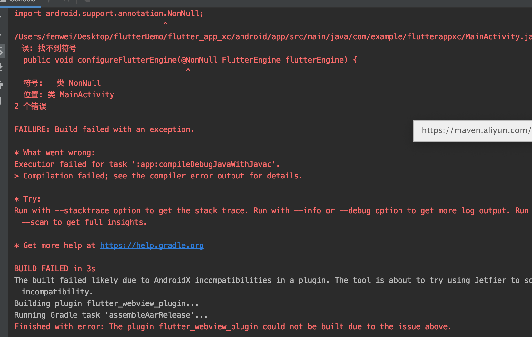Screen dimensions: 532x337
Task: Click 'Building plugin flutter_webview_plugin...' line
Action: (106, 303)
